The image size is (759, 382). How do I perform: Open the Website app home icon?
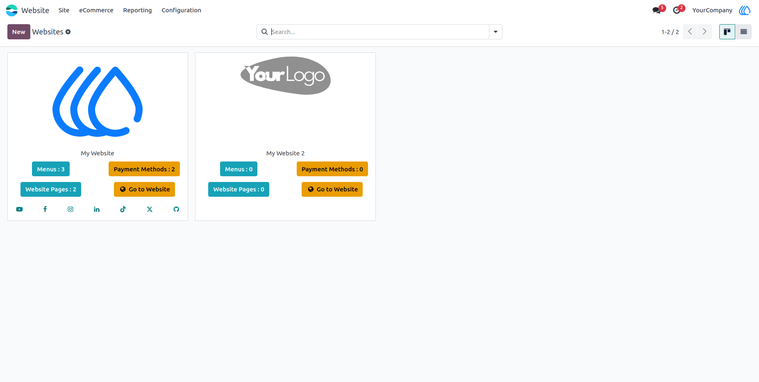11,10
